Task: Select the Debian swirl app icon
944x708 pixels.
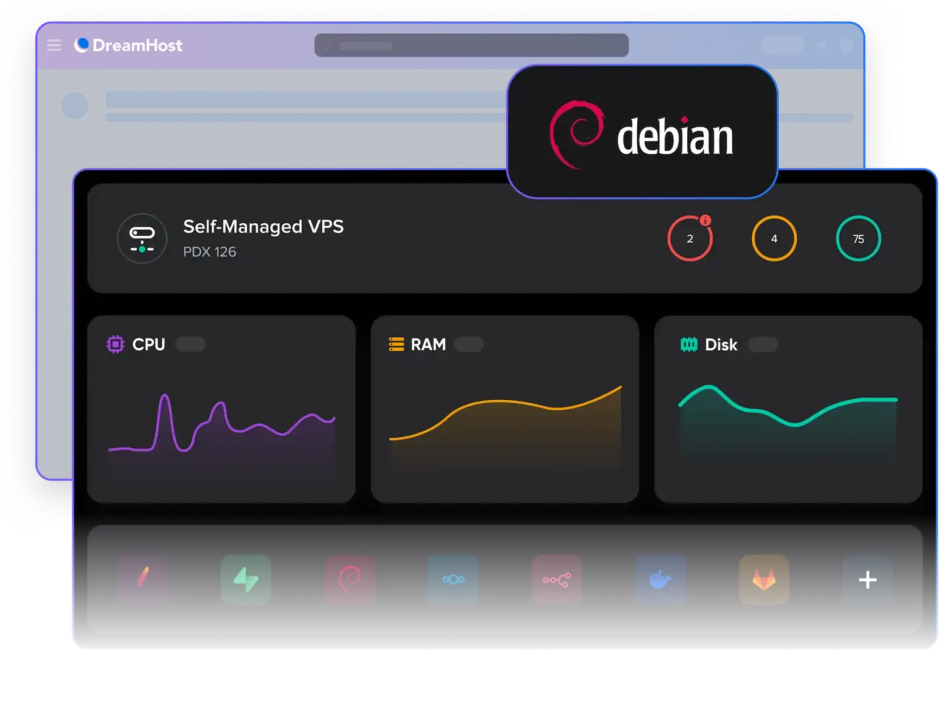Action: coord(350,579)
